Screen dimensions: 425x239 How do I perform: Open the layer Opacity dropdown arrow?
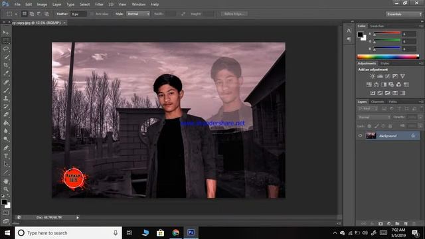(x=420, y=118)
